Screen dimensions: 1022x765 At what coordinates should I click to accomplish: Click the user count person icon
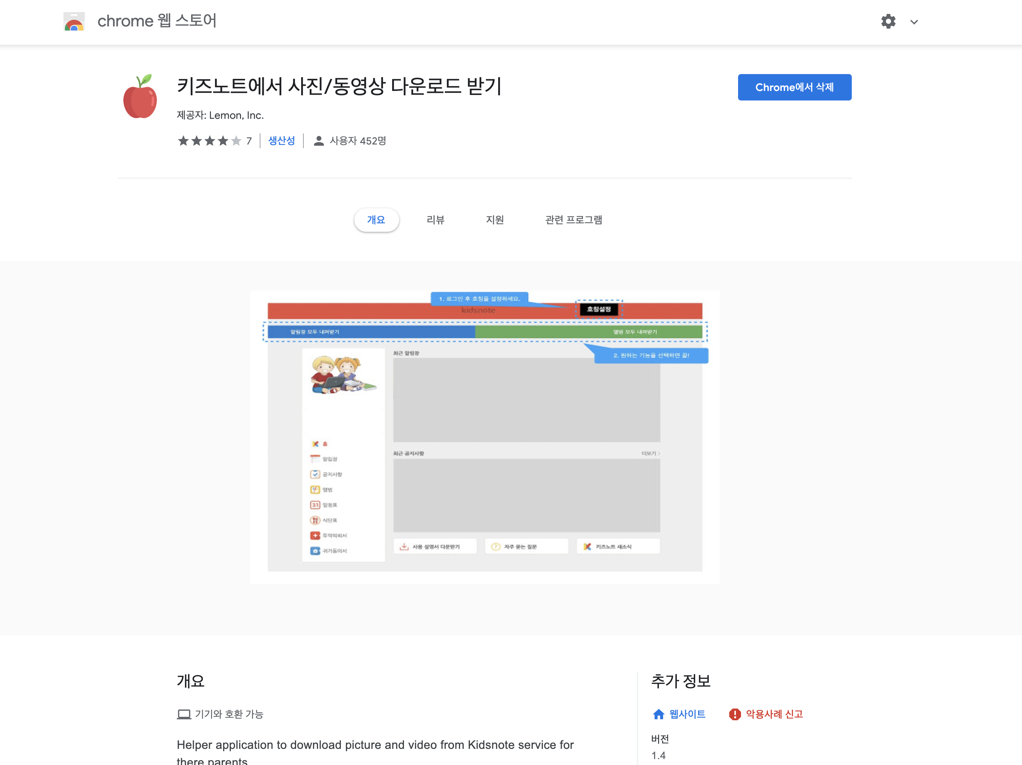(x=318, y=141)
